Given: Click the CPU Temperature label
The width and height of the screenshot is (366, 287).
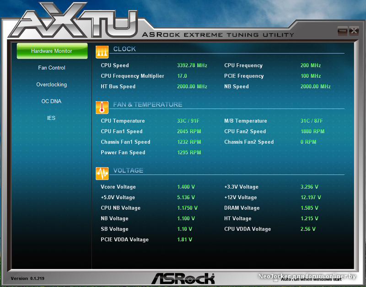Looking at the screenshot, I should (123, 121).
